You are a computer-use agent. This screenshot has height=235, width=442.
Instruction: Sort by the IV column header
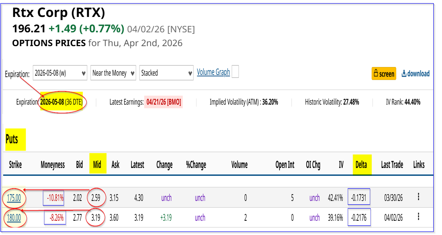(x=341, y=165)
